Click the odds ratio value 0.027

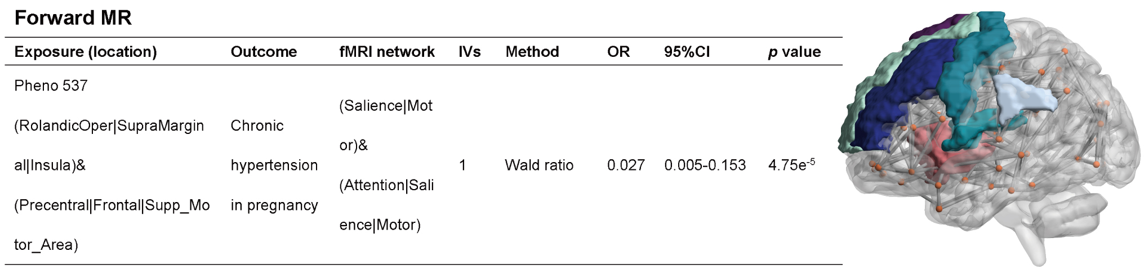pyautogui.click(x=625, y=165)
